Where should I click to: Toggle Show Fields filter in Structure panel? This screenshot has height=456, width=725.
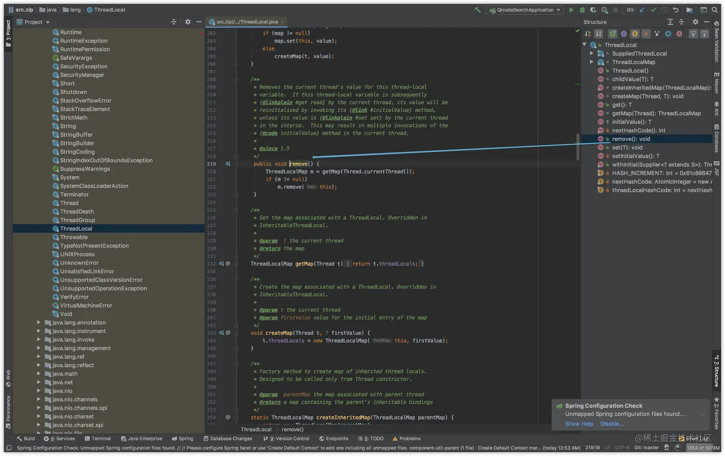(634, 34)
